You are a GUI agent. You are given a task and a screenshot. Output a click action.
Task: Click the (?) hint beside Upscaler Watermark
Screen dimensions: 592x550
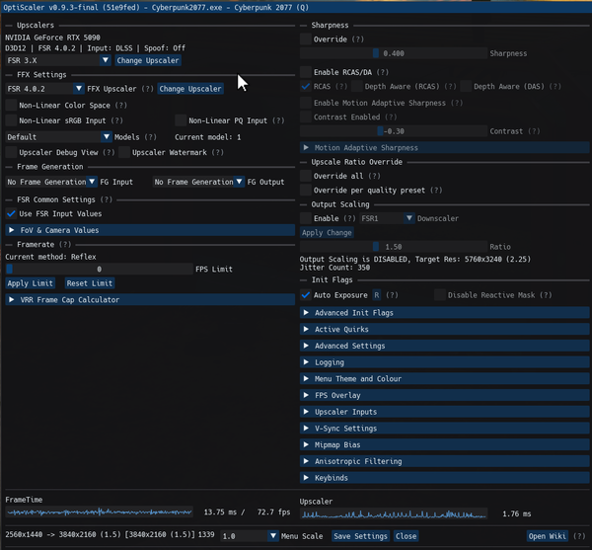[217, 153]
